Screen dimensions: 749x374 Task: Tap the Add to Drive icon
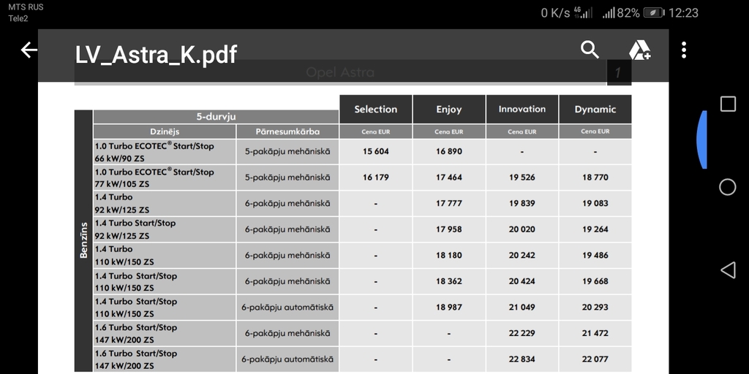(639, 50)
